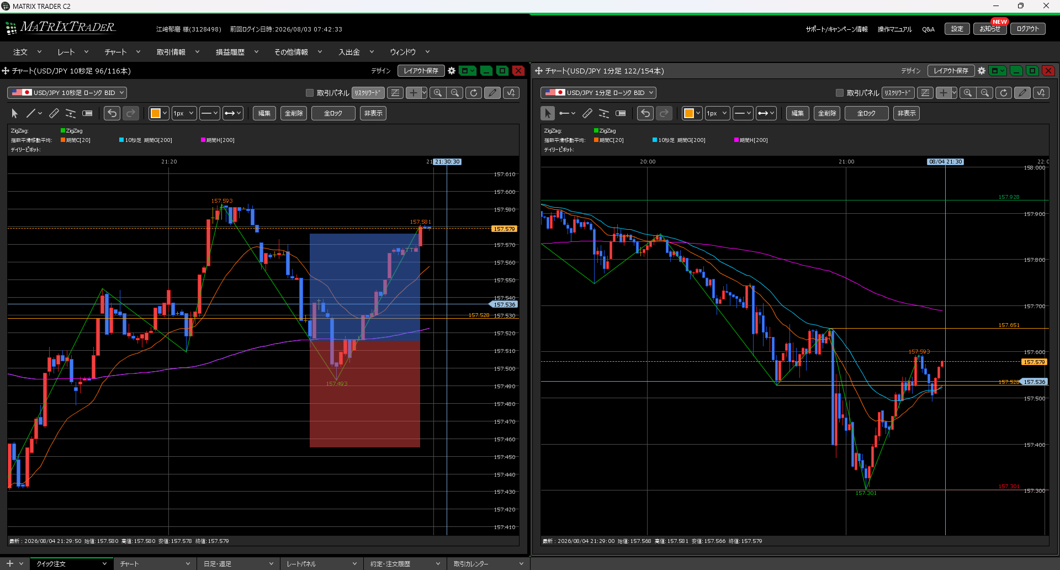Open indicator list settings in 10秒足 chart
1060x570 pixels.
pos(395,93)
